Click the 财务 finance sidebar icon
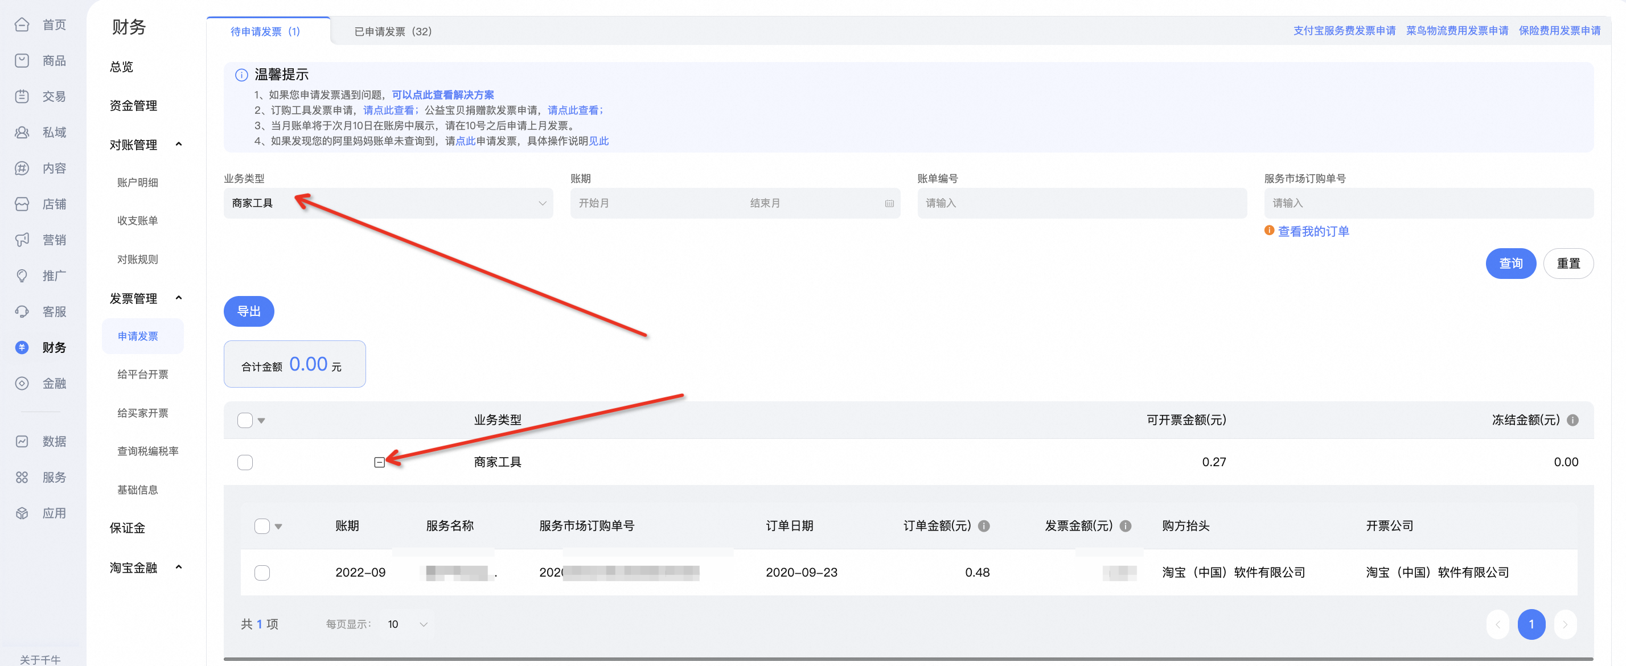The height and width of the screenshot is (666, 1626). click(22, 348)
